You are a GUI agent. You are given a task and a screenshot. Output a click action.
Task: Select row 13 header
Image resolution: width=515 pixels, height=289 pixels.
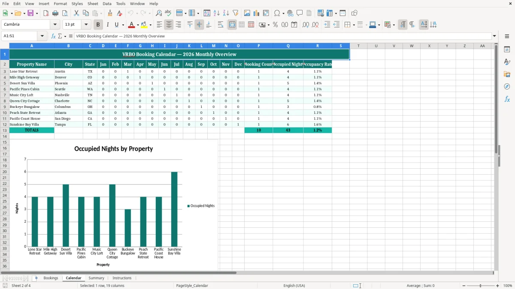point(5,130)
